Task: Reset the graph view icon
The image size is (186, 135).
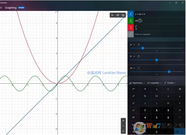Action: coord(123,131)
